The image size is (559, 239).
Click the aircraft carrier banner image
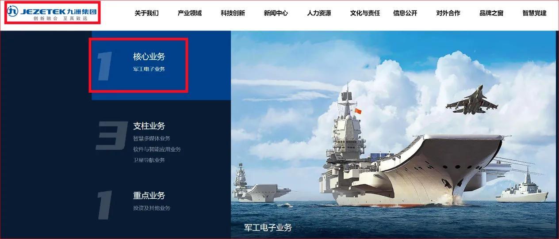click(394, 135)
